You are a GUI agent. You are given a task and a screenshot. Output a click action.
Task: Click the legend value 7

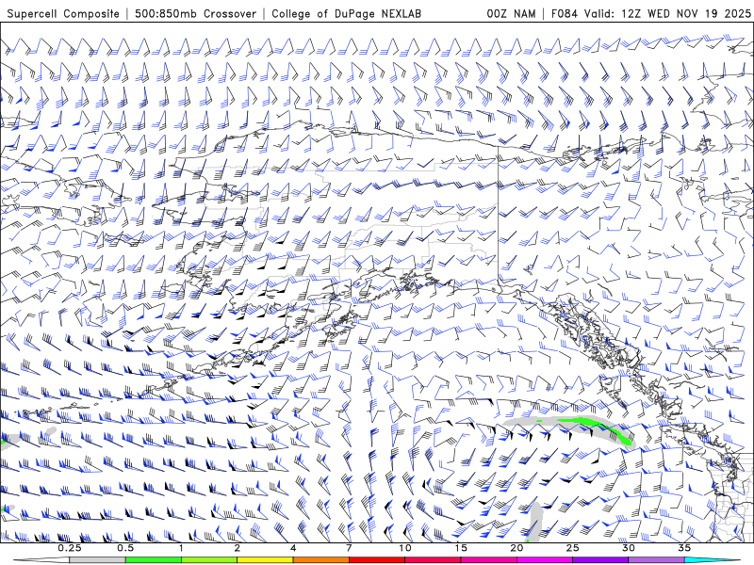tap(349, 548)
